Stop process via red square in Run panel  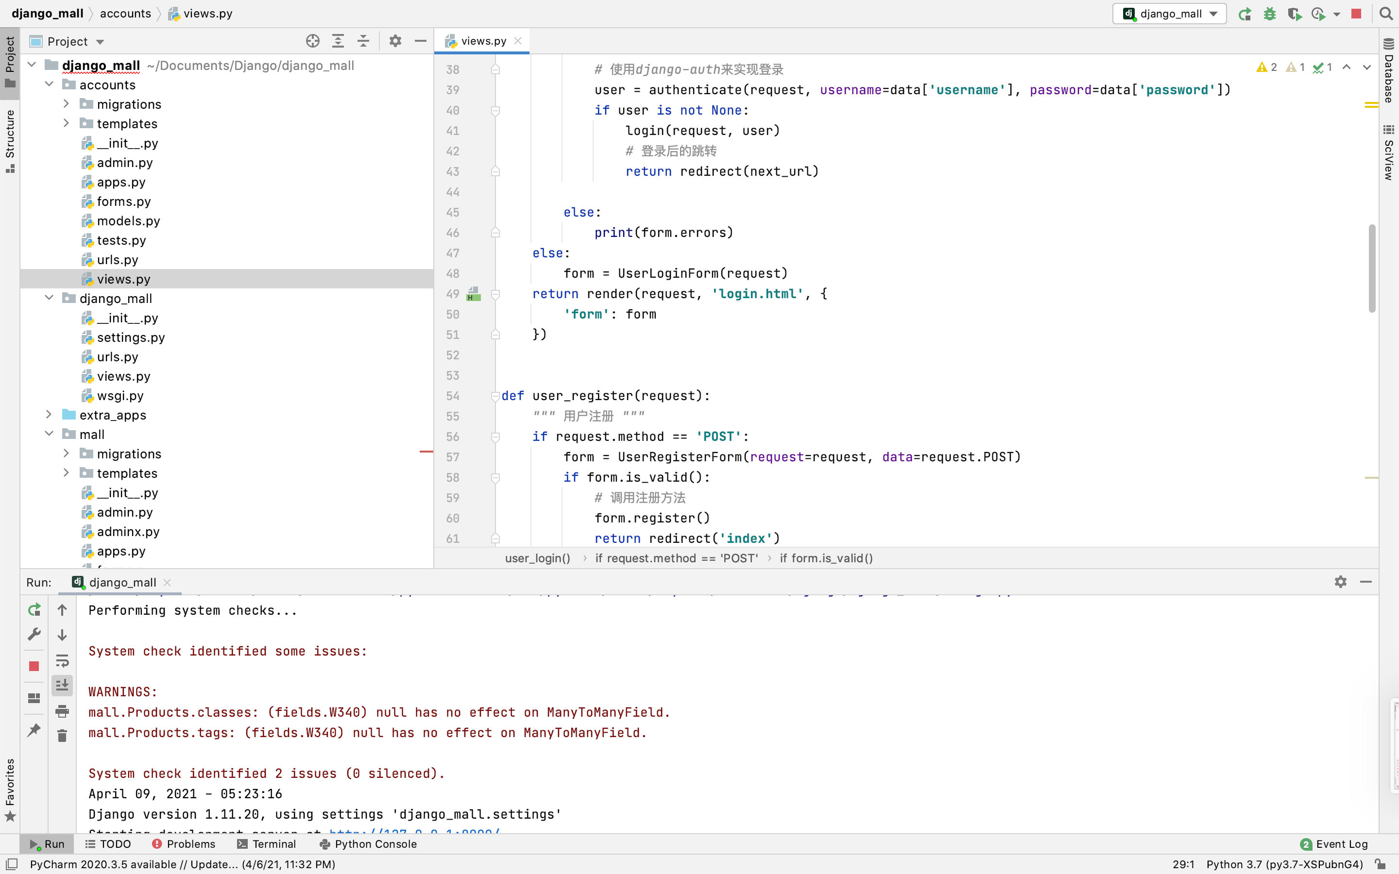pos(34,667)
